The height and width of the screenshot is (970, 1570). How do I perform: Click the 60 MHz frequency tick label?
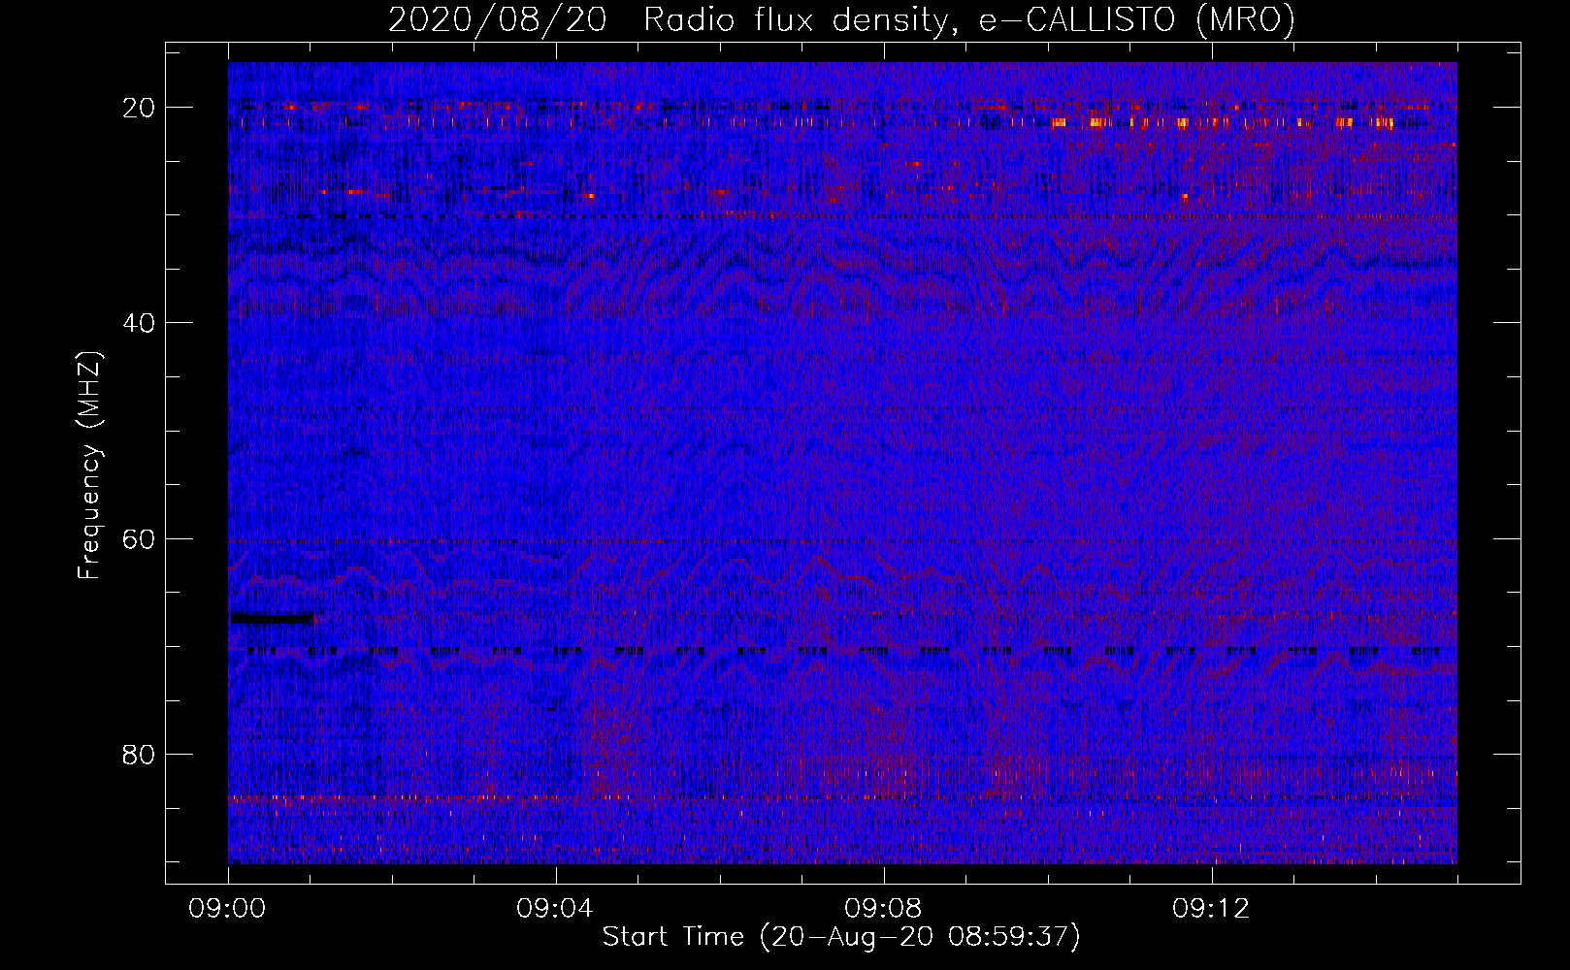pyautogui.click(x=139, y=539)
